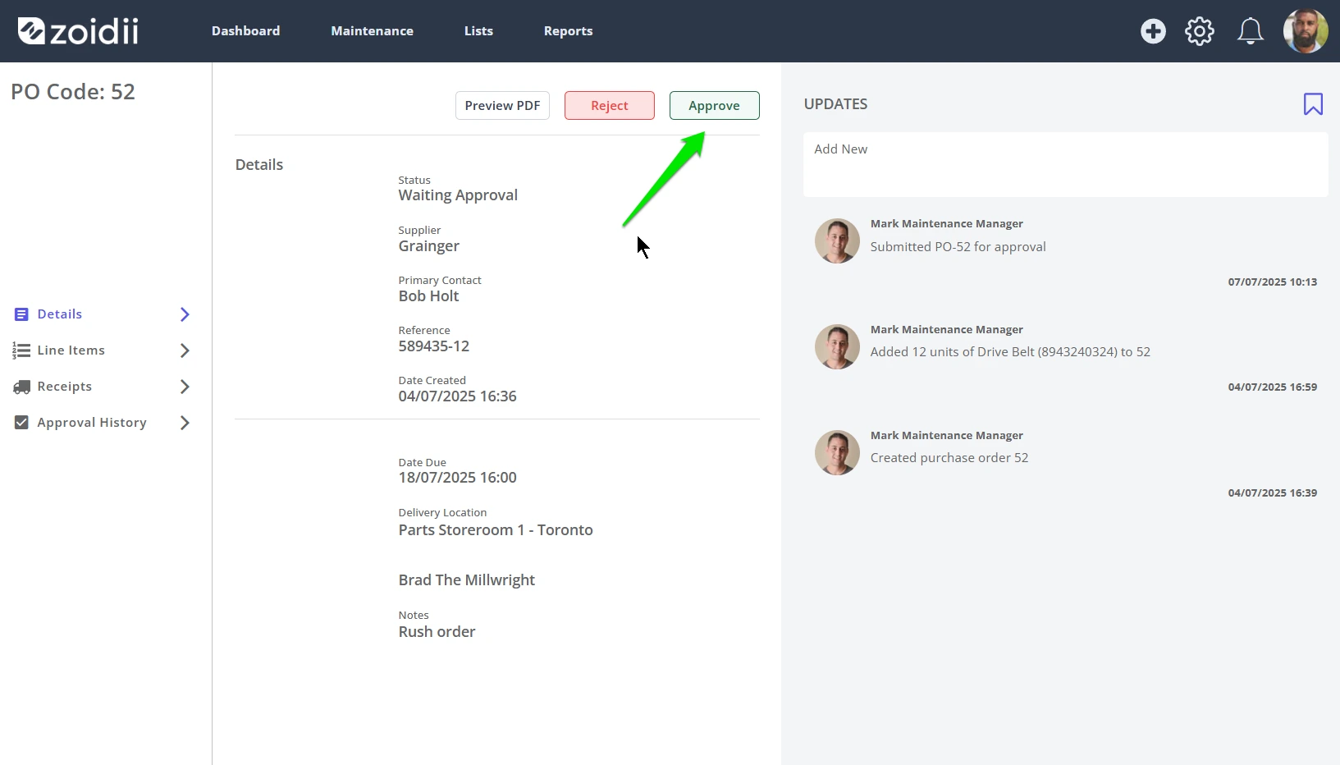Click the PO Code: 52 heading
Image resolution: width=1340 pixels, height=765 pixels.
point(73,92)
